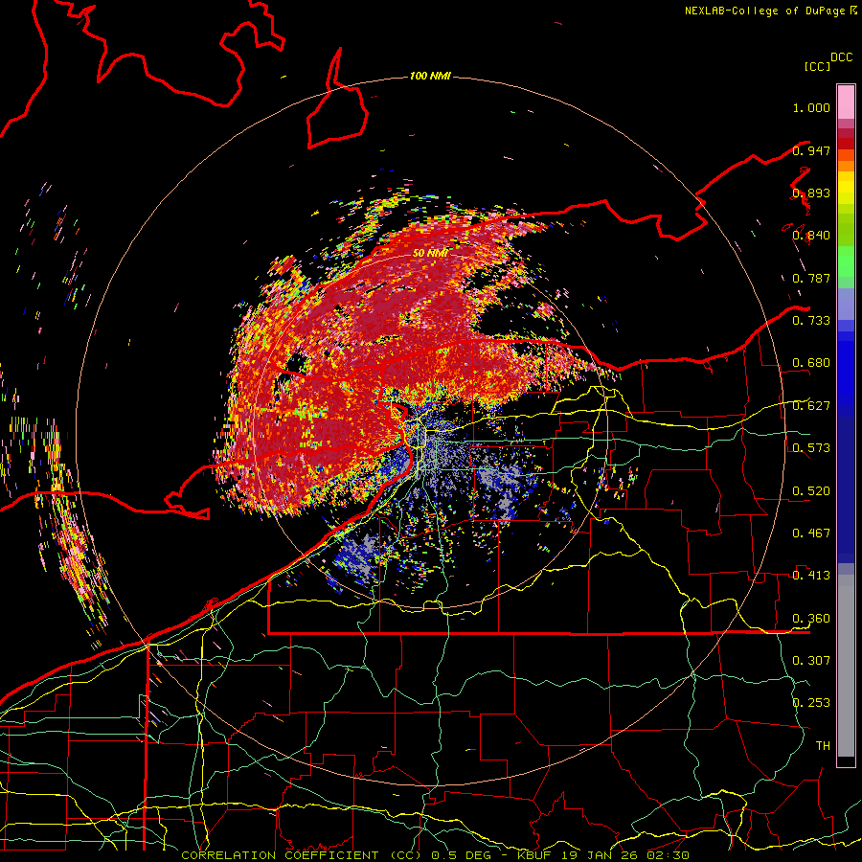Click the Correlation Coefficient title caption at bottom

(435, 855)
